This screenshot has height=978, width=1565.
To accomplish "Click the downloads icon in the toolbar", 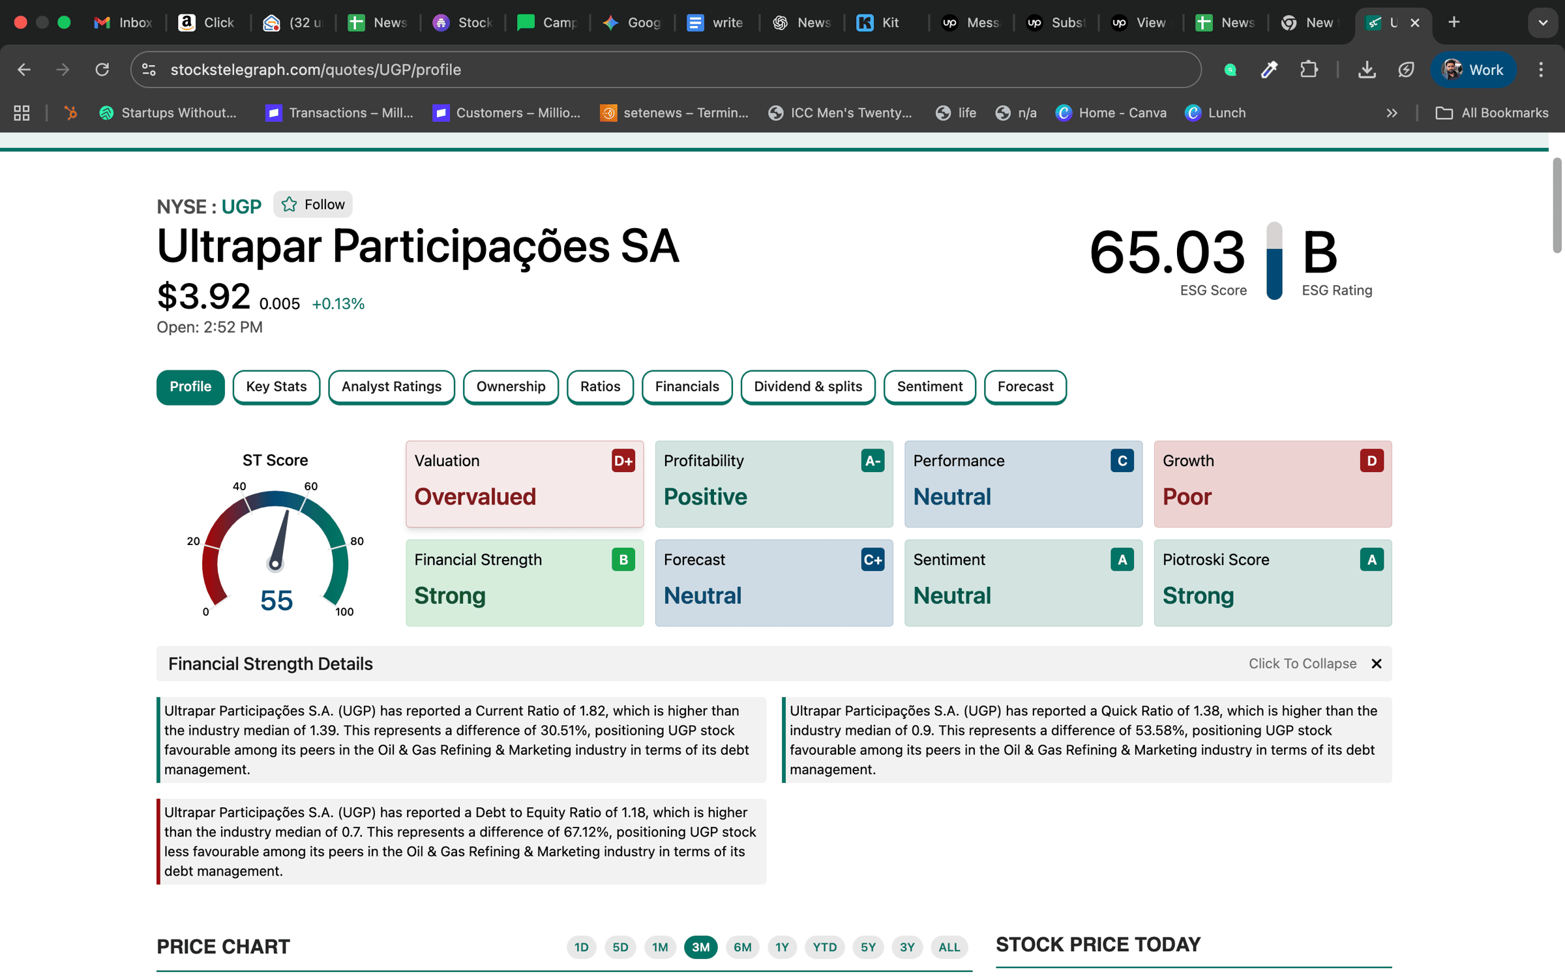I will click(1367, 70).
